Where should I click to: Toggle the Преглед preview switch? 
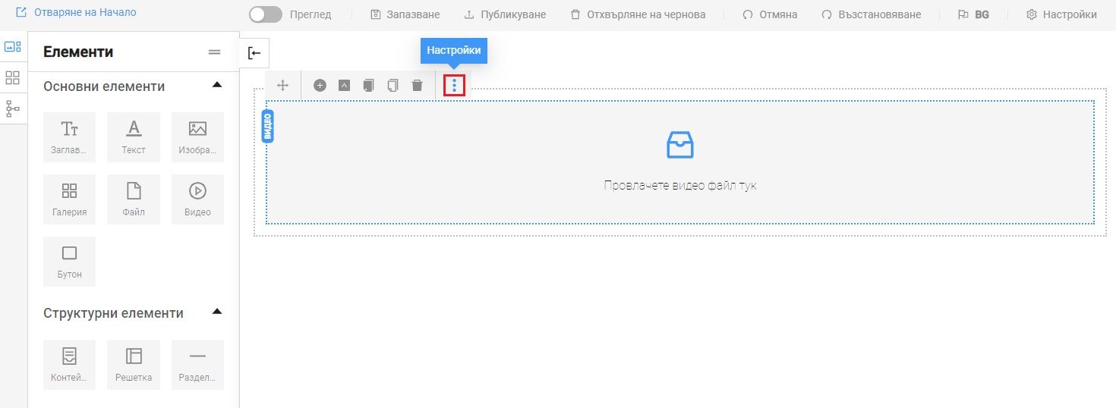265,14
